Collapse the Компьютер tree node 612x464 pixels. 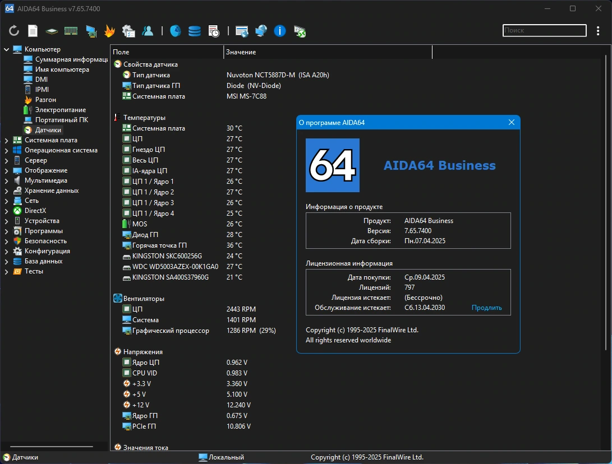[6, 49]
